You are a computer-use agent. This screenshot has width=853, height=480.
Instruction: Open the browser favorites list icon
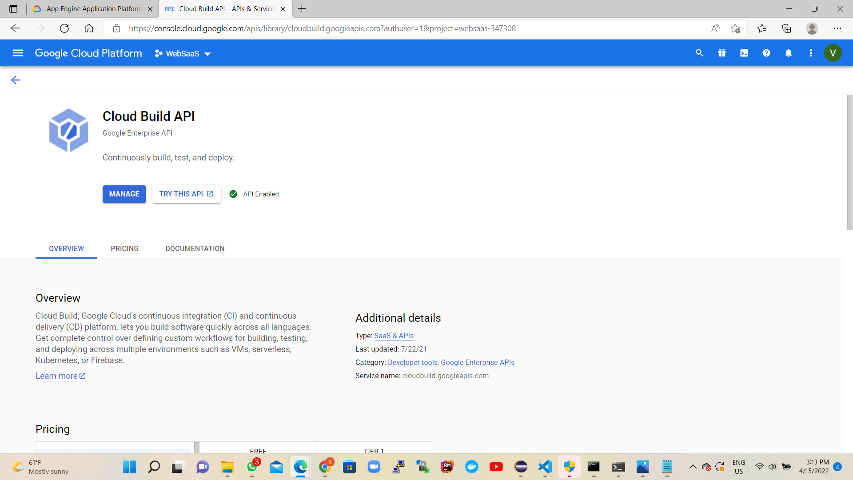coord(762,28)
